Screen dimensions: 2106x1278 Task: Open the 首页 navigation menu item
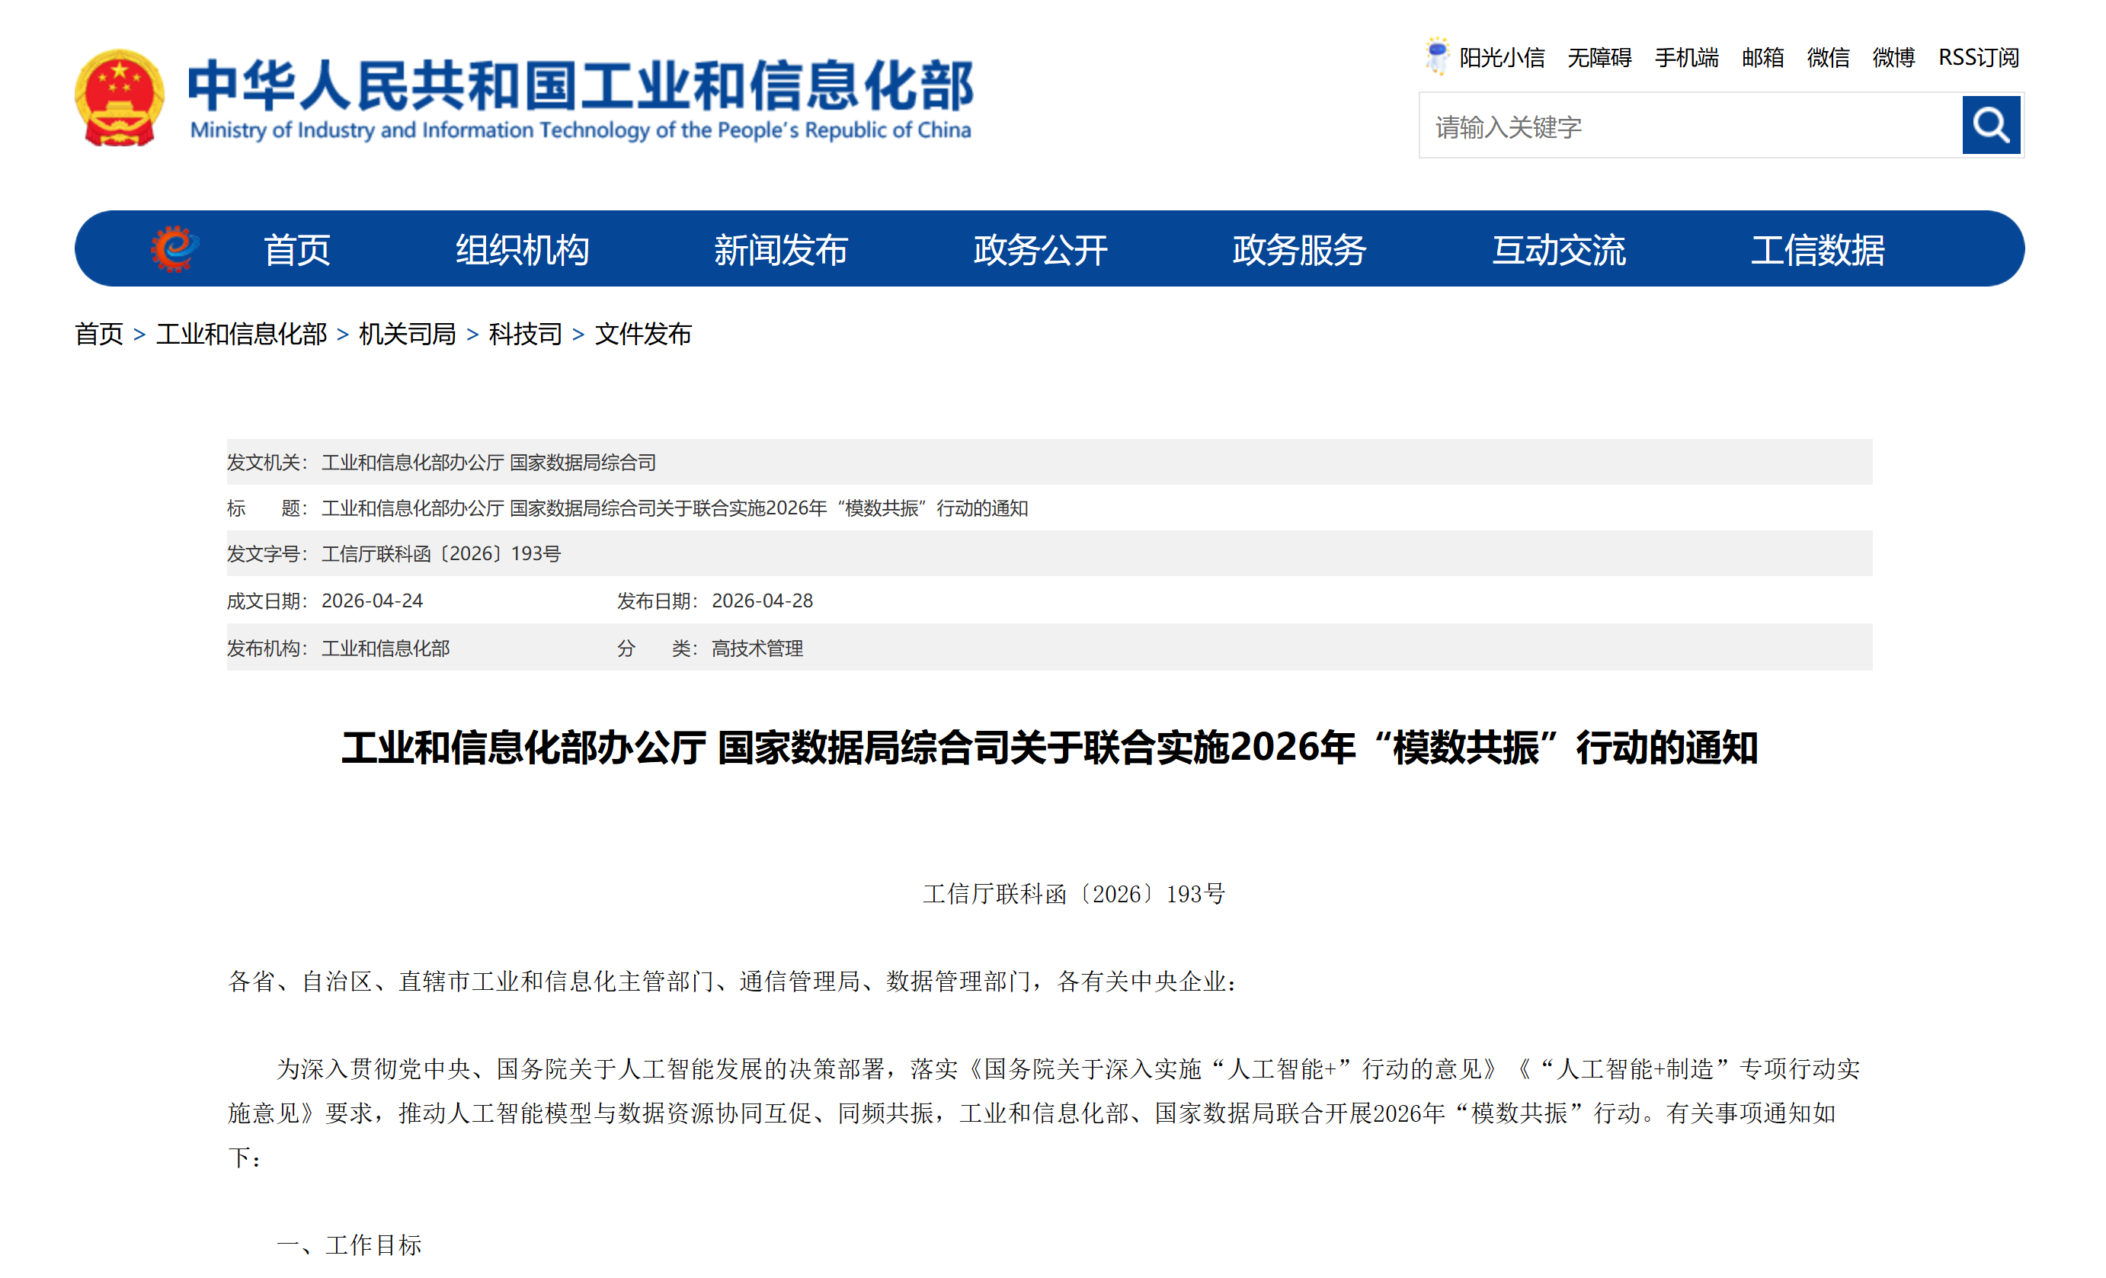pos(296,250)
